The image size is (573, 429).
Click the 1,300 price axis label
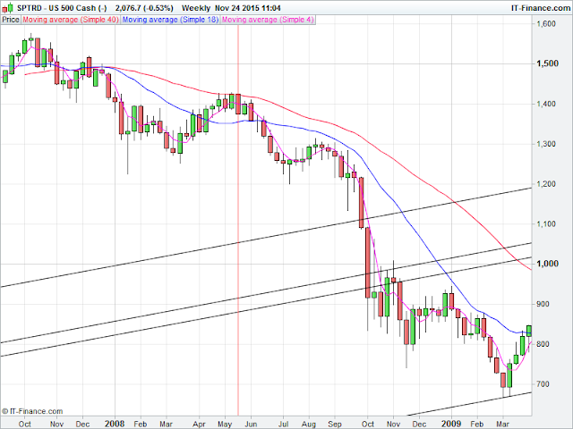click(546, 144)
